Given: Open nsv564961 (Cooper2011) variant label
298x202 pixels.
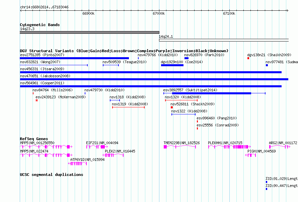Looking at the screenshot, I should [42, 83].
